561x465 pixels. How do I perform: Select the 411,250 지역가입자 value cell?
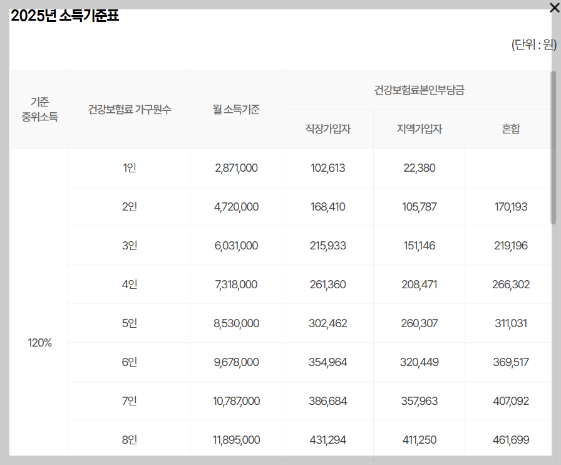tap(418, 440)
